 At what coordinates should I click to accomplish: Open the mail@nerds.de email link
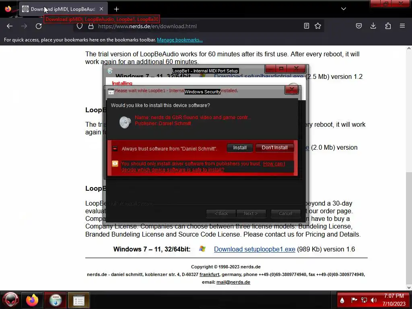(233, 282)
